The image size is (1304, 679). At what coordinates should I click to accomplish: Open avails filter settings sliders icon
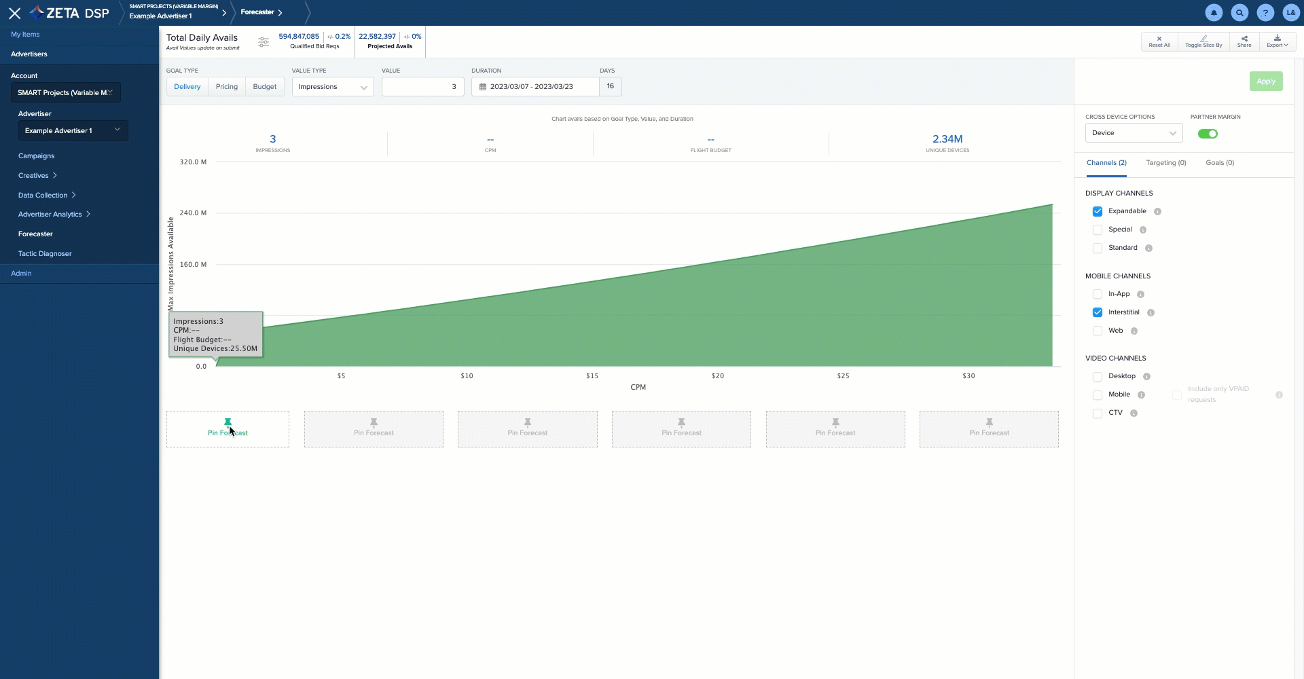pyautogui.click(x=264, y=42)
